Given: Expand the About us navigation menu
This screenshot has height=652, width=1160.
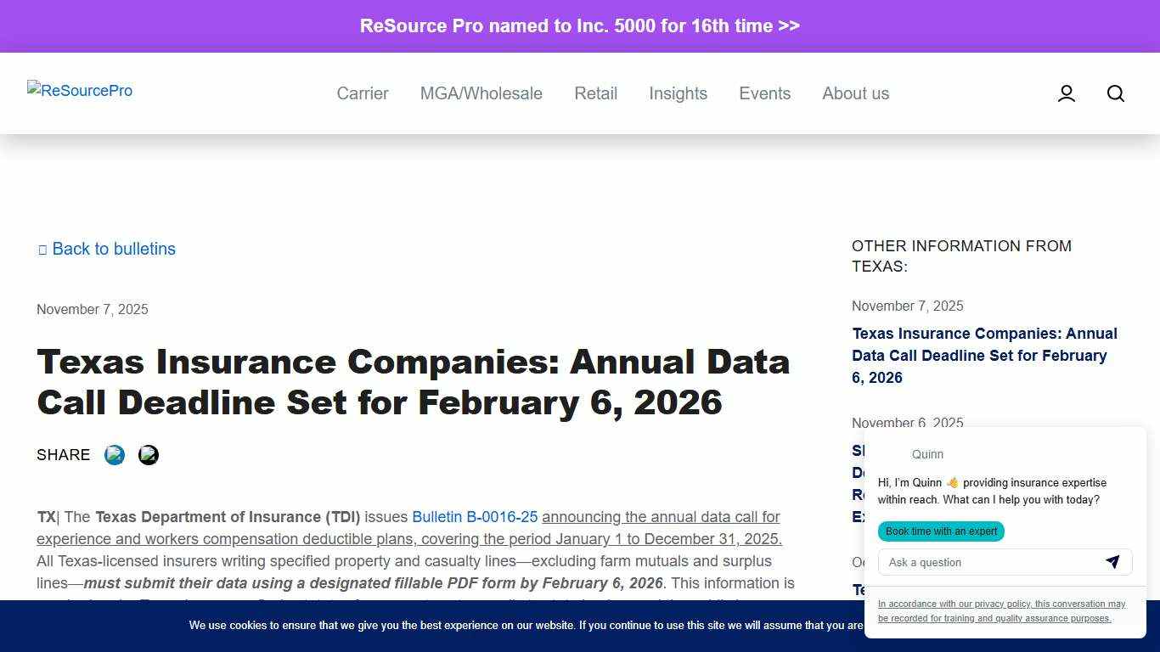Looking at the screenshot, I should (855, 93).
